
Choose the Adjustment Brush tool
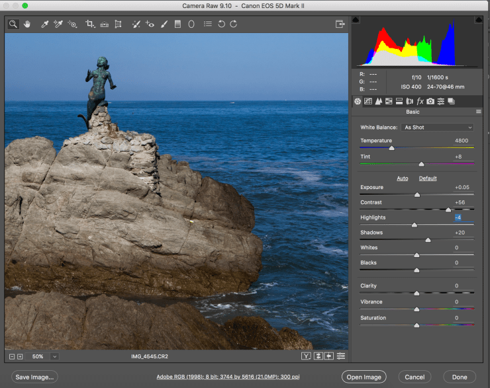164,24
